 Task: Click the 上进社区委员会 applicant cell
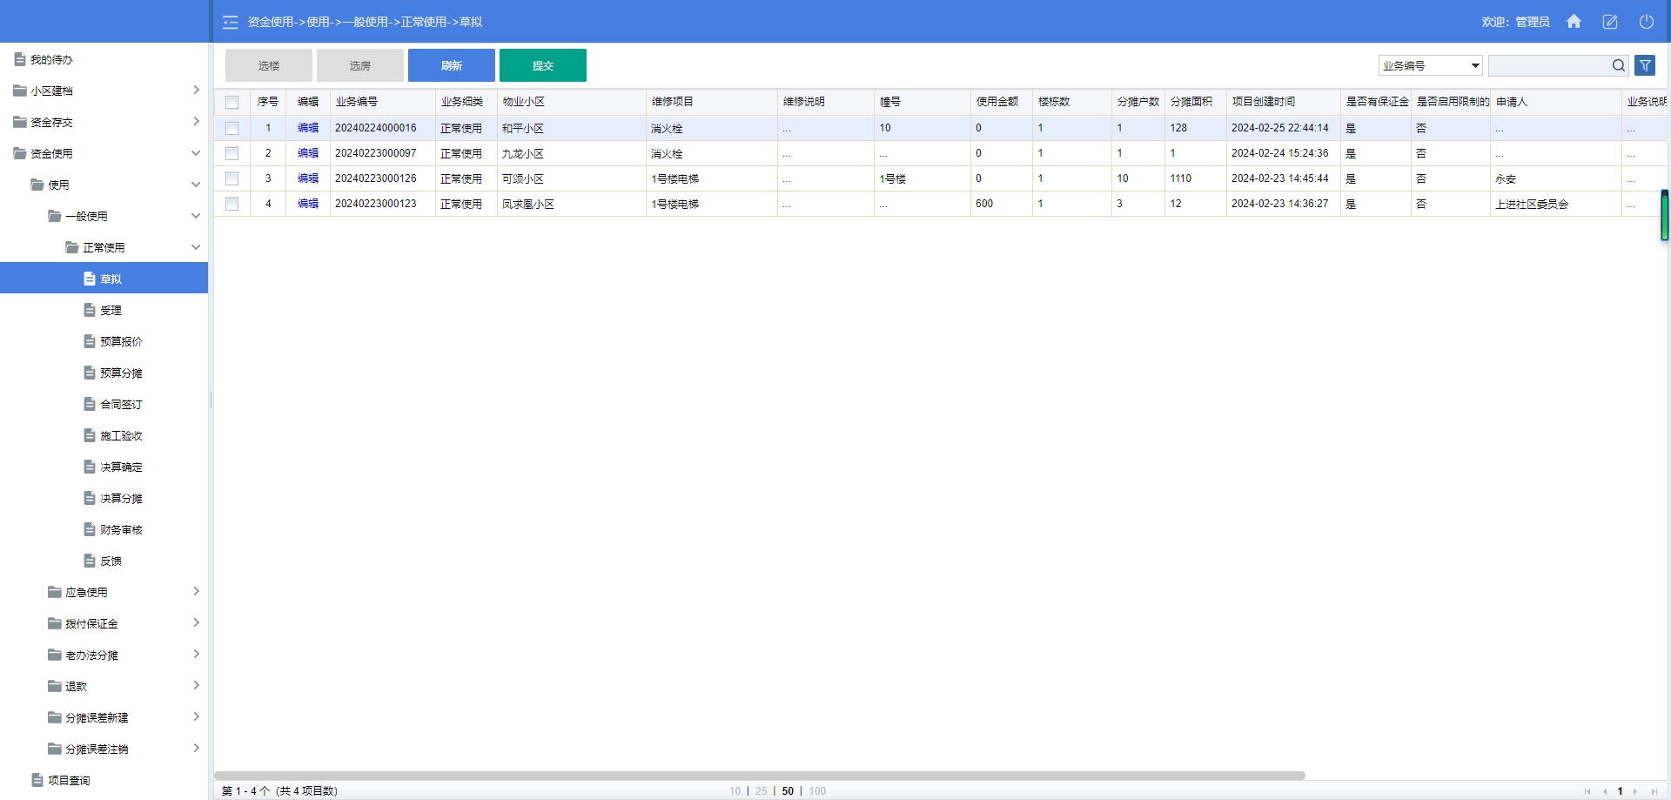coord(1555,204)
